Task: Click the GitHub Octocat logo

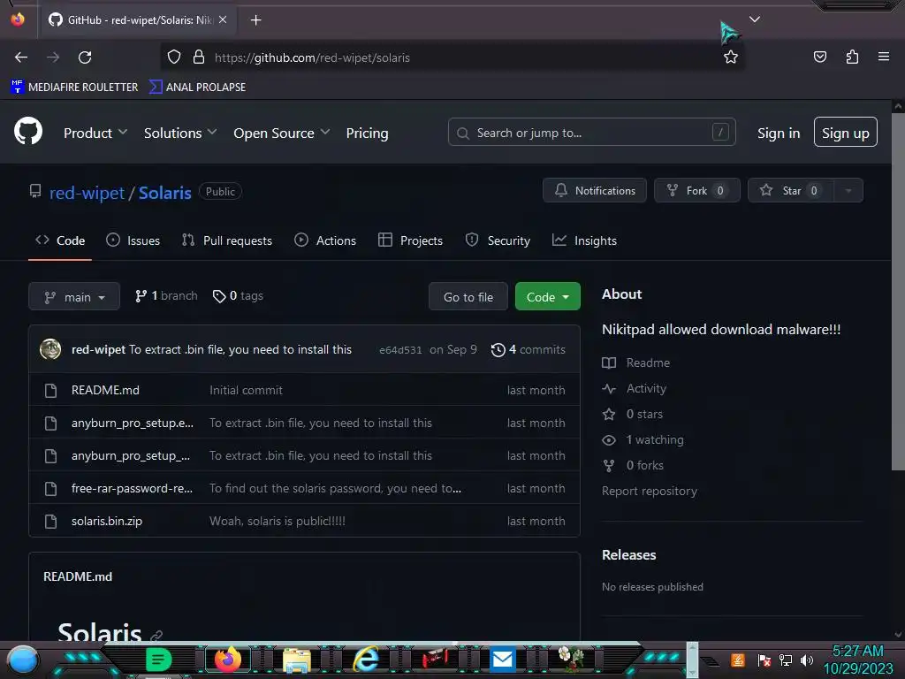Action: coord(27,131)
